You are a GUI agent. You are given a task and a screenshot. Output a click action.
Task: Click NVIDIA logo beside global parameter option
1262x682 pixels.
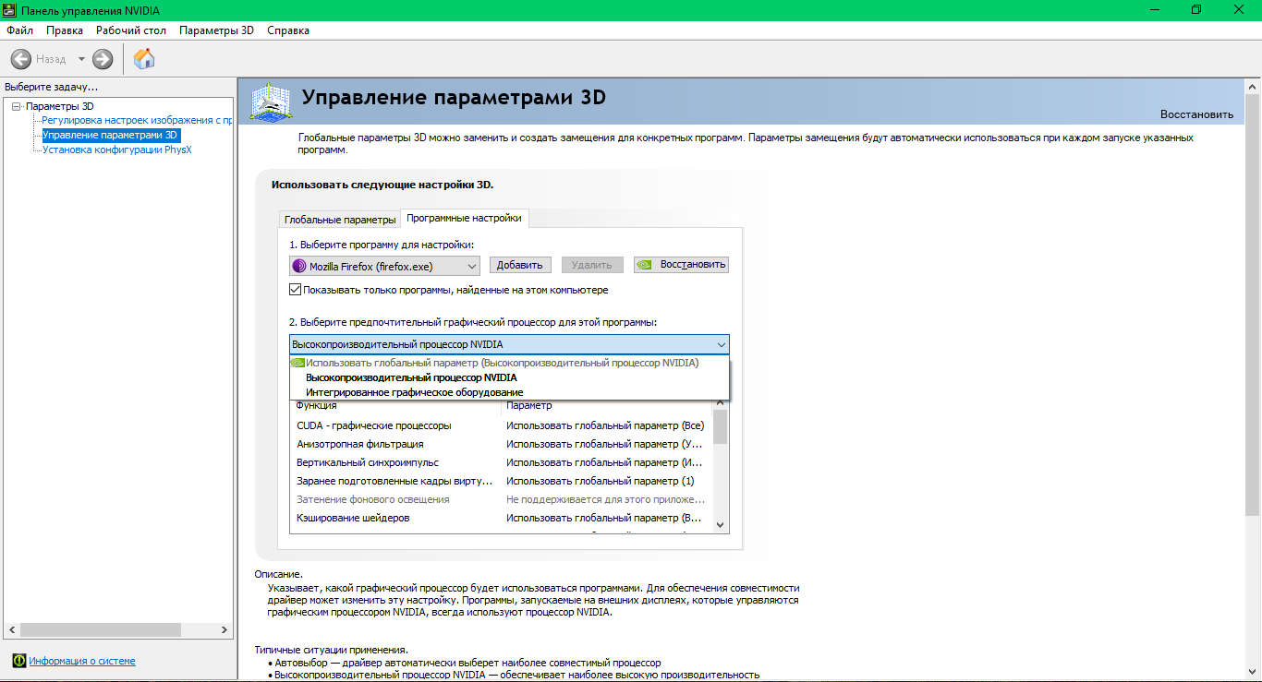(297, 363)
